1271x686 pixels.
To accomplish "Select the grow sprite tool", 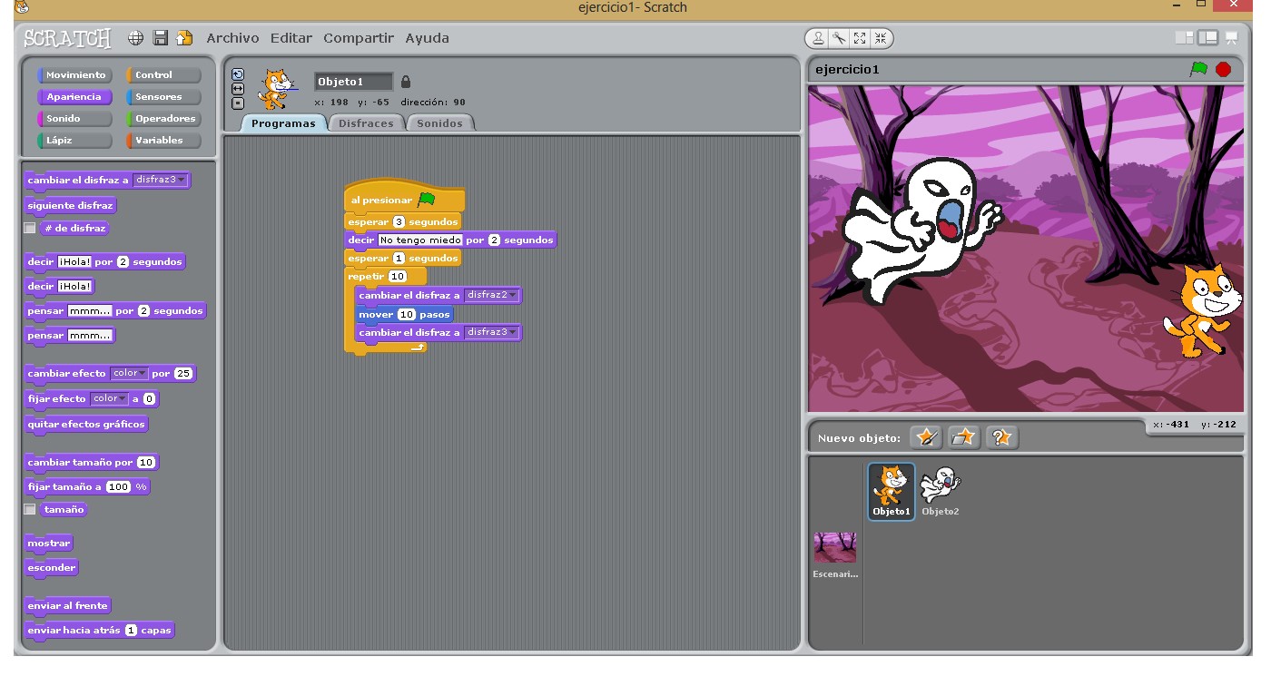I will point(860,38).
